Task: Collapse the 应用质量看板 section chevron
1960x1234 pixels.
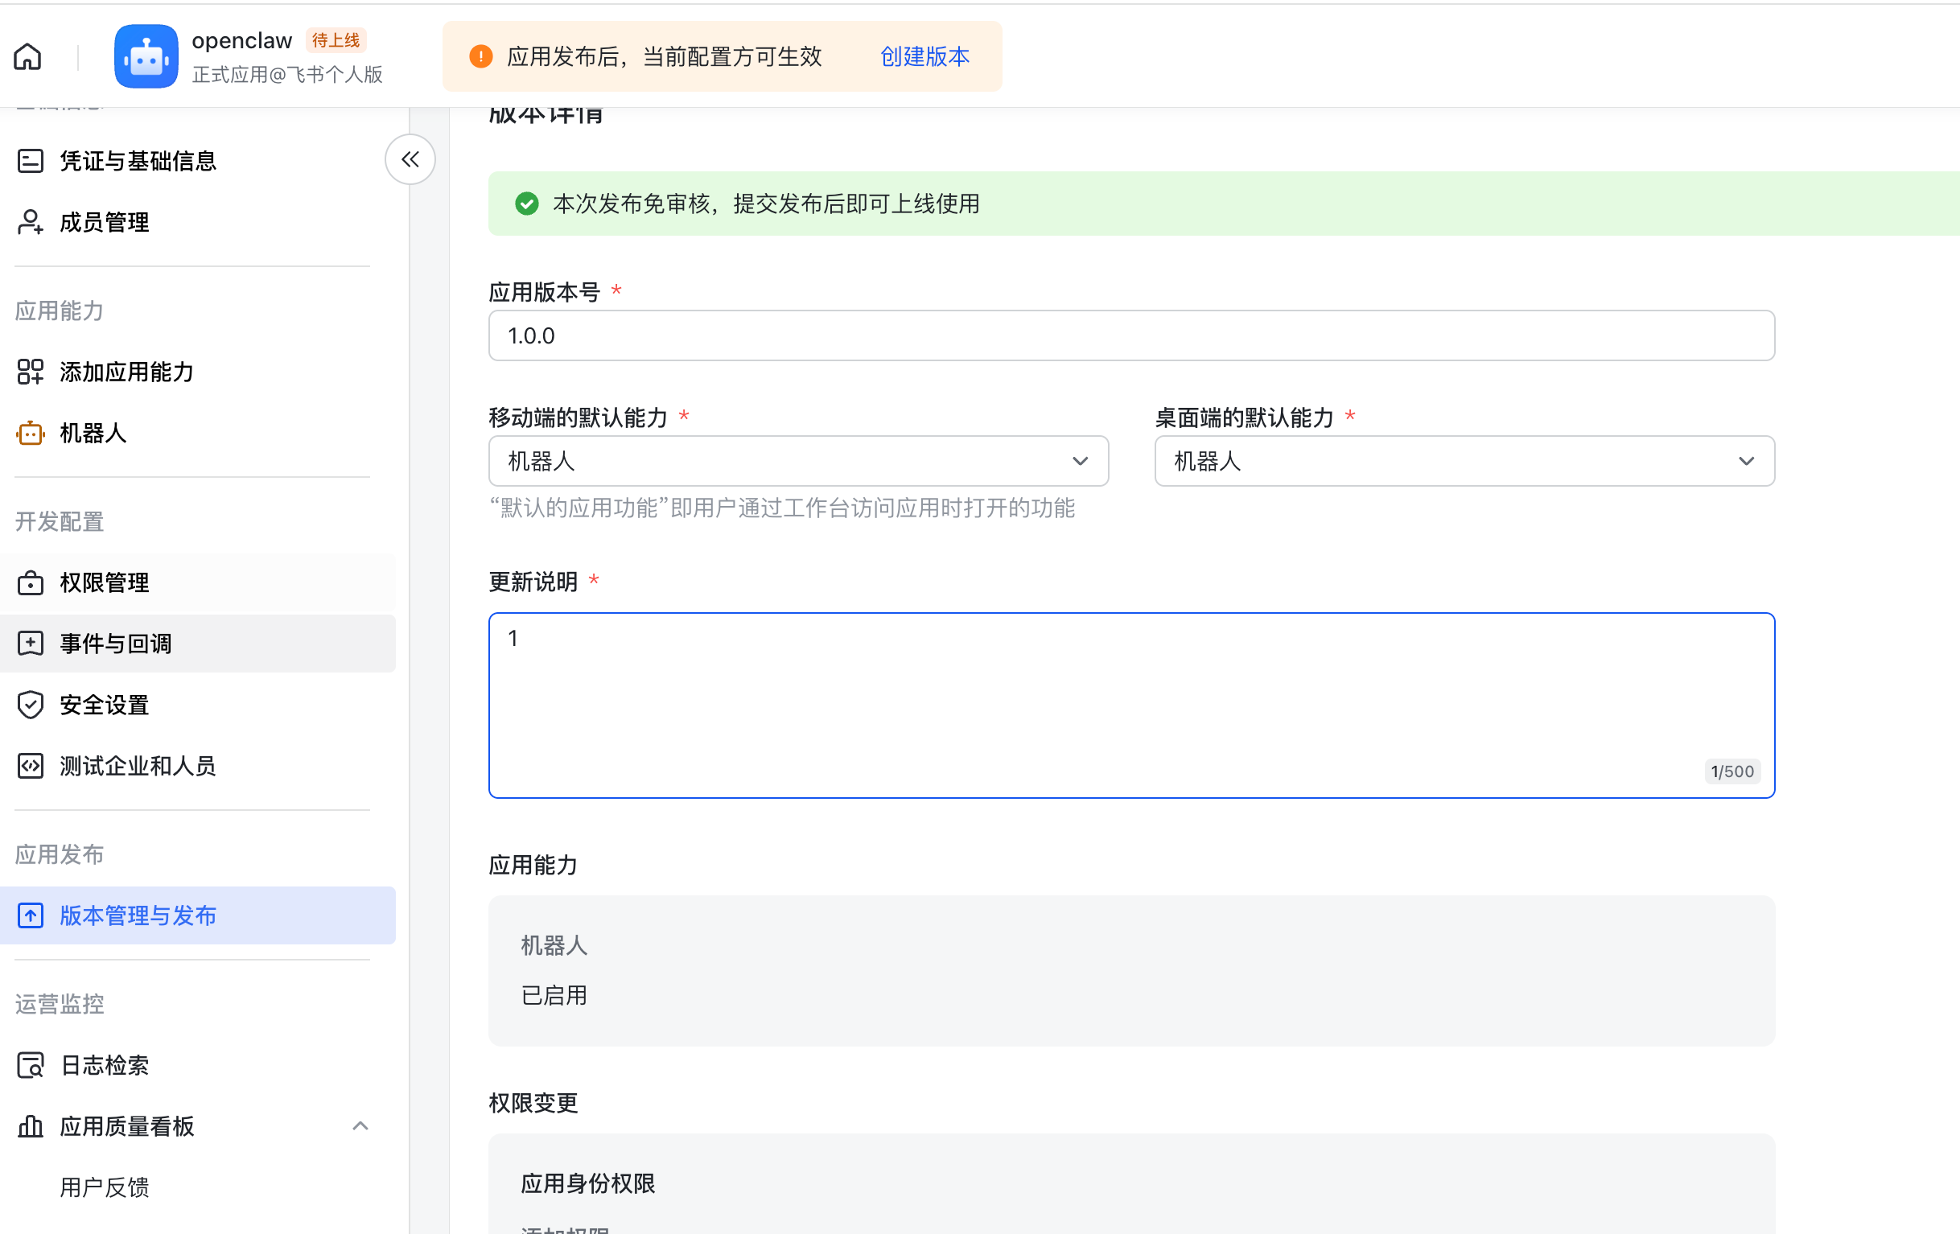Action: click(360, 1126)
